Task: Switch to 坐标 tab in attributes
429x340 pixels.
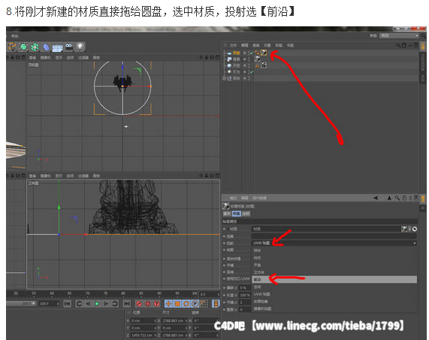Action: point(246,214)
